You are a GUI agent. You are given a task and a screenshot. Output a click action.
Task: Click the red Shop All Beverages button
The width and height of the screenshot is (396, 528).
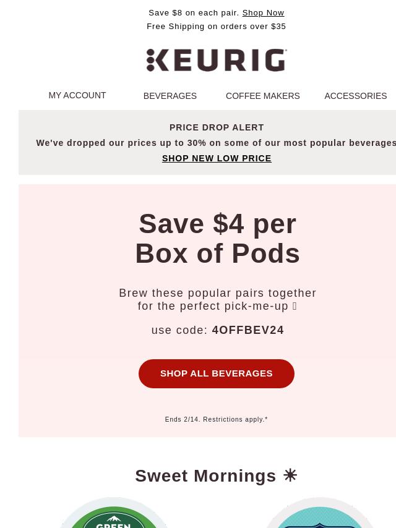pyautogui.click(x=217, y=373)
